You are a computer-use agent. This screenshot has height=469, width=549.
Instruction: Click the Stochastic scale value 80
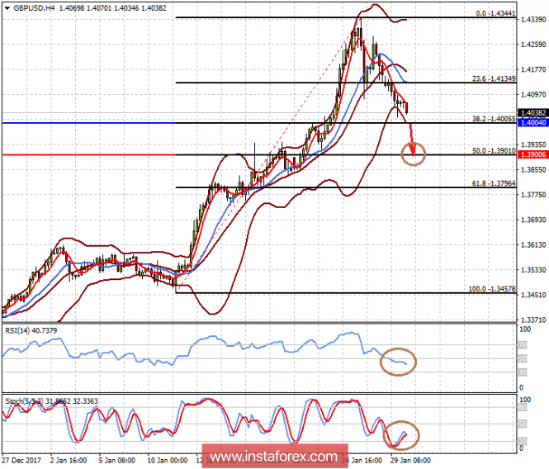[523, 408]
